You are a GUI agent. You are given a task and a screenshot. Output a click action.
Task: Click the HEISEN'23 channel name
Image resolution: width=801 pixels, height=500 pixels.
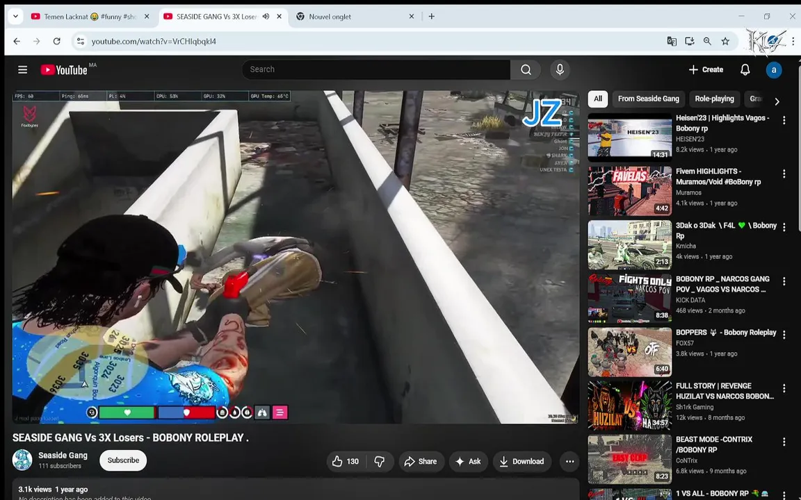pos(690,139)
